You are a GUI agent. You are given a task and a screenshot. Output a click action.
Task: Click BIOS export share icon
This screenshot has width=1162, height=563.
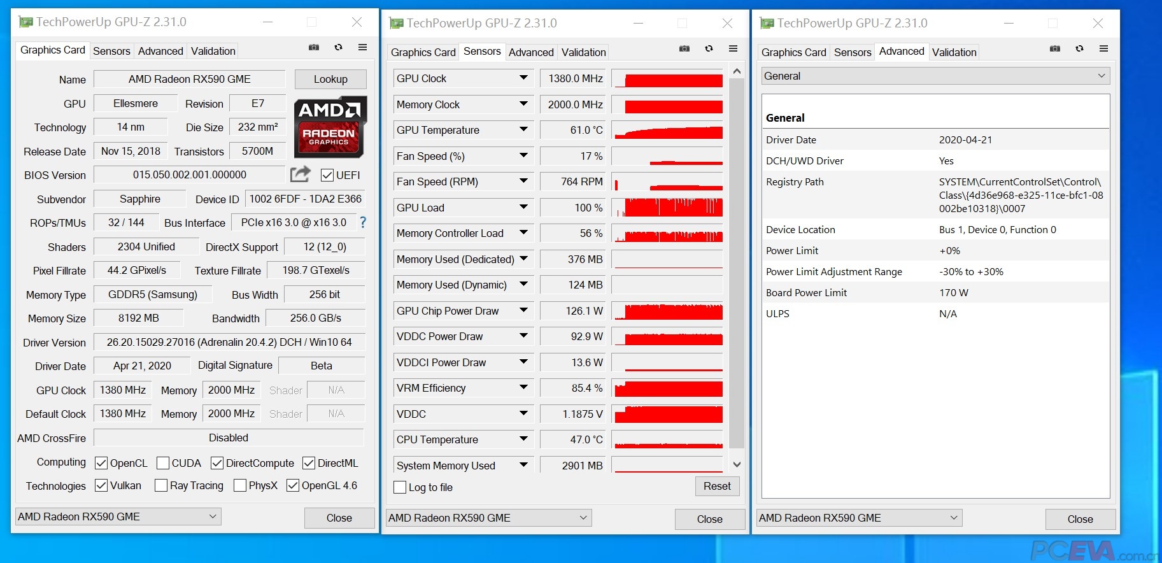click(300, 174)
